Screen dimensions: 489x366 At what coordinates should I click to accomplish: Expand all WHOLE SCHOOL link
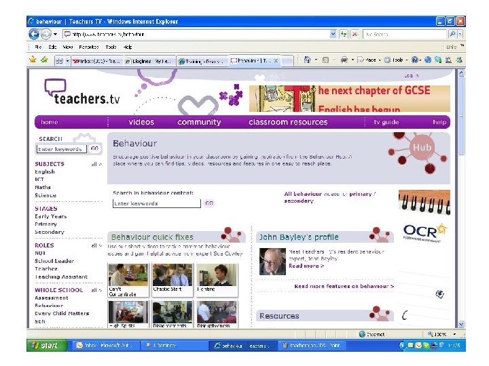pos(96,290)
